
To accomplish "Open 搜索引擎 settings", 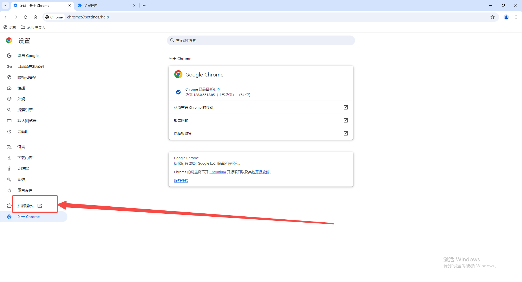I will pos(34,110).
